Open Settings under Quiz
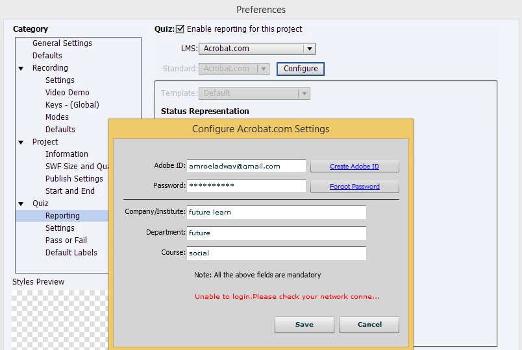Image resolution: width=522 pixels, height=350 pixels. pos(60,228)
